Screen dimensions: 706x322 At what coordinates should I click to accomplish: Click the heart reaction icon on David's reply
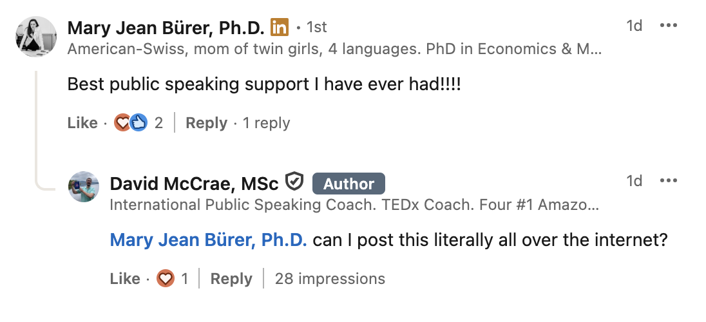coord(166,278)
